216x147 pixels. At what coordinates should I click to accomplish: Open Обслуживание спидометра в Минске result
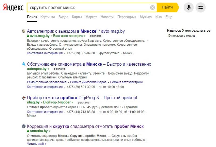pyautogui.click(x=89, y=64)
